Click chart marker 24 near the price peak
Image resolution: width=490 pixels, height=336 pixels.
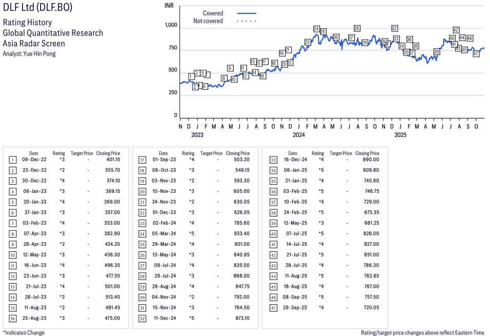316,29
